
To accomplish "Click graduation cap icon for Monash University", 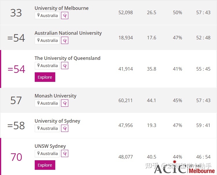I will pos(65,103).
